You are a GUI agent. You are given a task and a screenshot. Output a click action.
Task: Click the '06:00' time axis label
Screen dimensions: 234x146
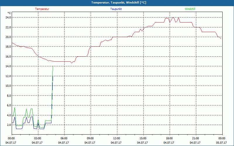(63, 138)
